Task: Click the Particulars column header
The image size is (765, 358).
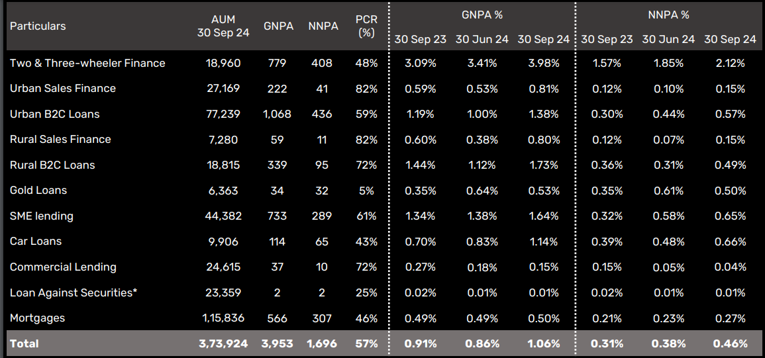Action: click(x=38, y=26)
